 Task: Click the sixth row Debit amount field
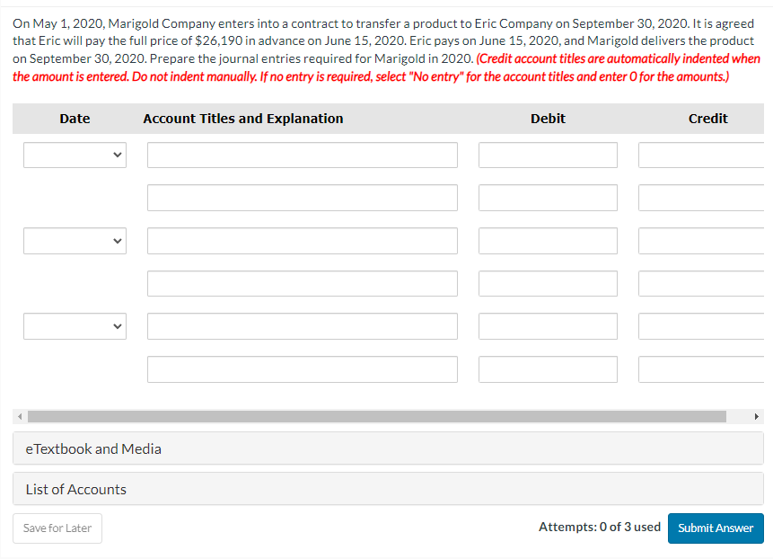point(548,369)
